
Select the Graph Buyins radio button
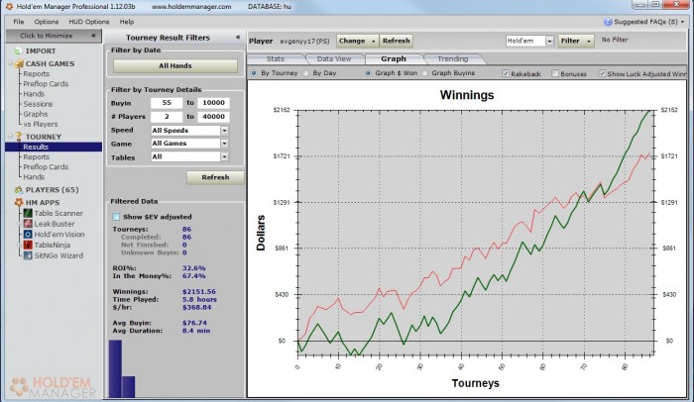(x=425, y=73)
